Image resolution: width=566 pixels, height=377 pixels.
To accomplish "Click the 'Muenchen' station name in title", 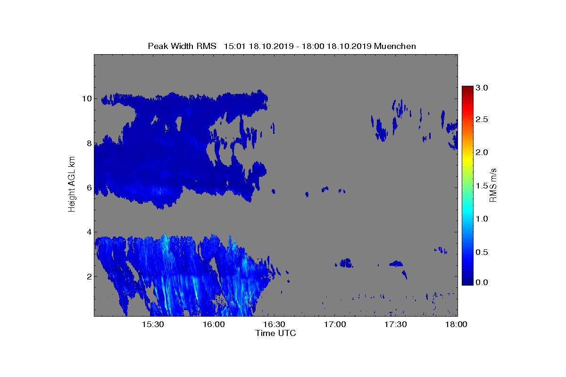I will [395, 46].
